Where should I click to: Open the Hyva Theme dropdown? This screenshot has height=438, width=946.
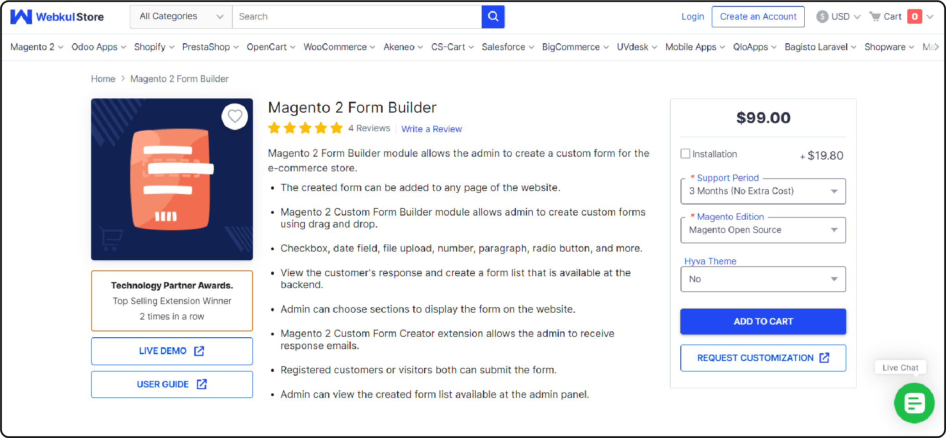click(x=763, y=279)
